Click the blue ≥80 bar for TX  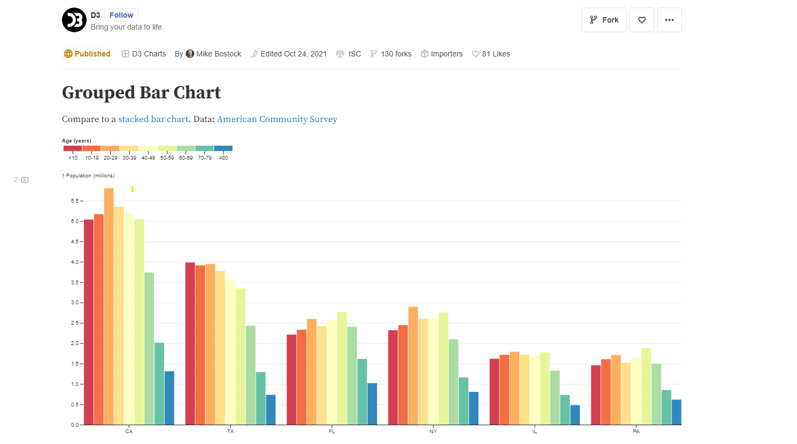[x=271, y=410]
